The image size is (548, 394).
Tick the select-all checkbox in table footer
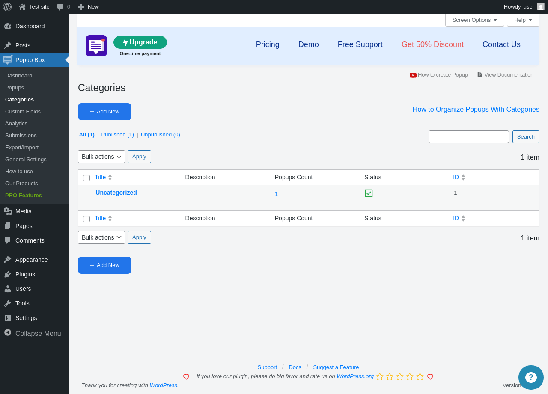(x=86, y=219)
